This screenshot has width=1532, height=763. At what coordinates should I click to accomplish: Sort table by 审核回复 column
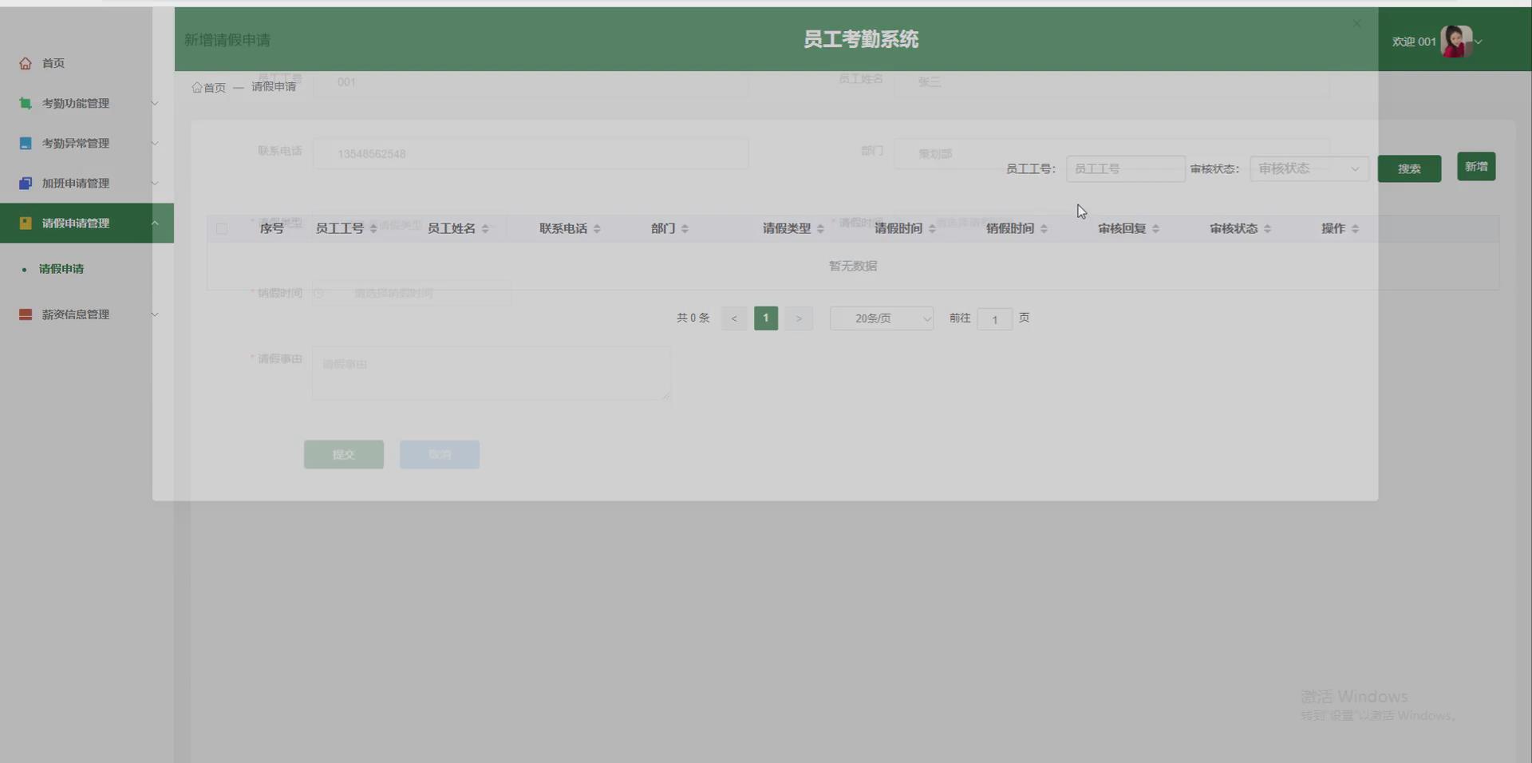[x=1155, y=229]
